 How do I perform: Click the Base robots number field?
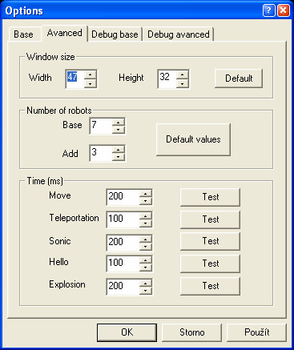coord(101,126)
